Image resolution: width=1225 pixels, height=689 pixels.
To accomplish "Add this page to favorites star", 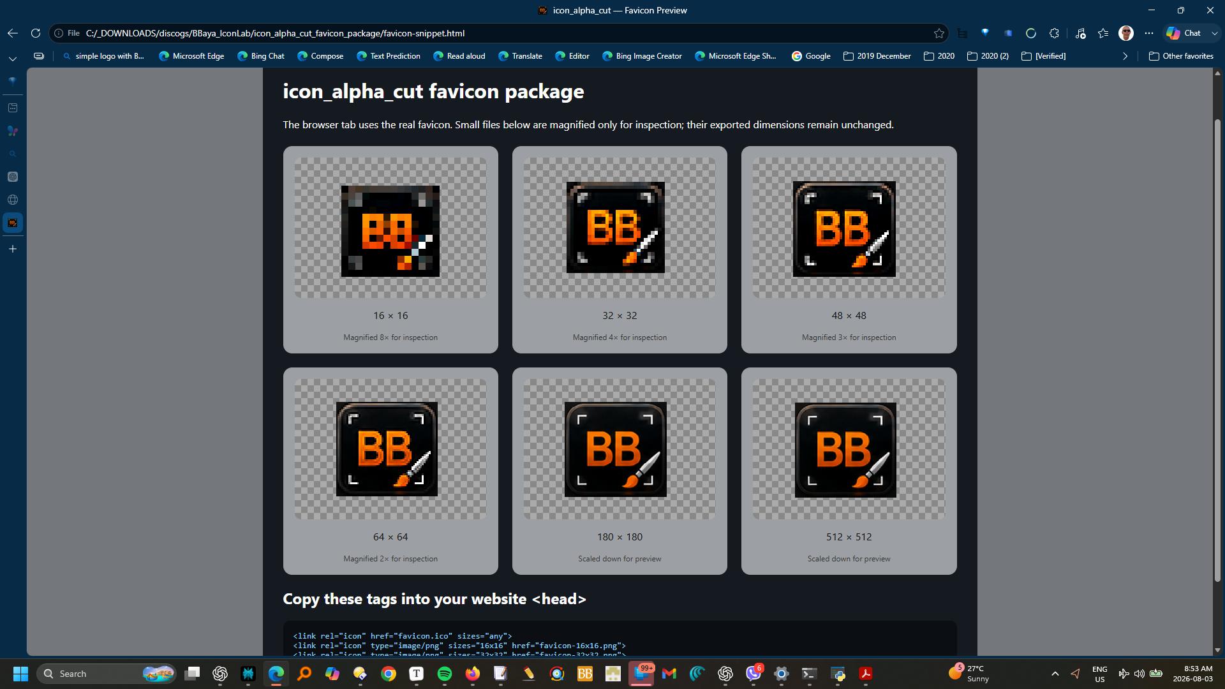I will click(939, 33).
